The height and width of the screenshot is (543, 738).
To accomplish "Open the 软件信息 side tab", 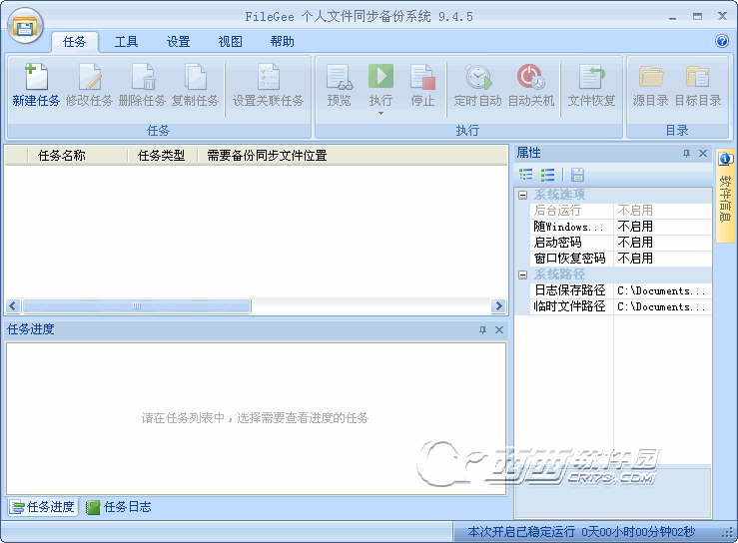I will pyautogui.click(x=725, y=196).
